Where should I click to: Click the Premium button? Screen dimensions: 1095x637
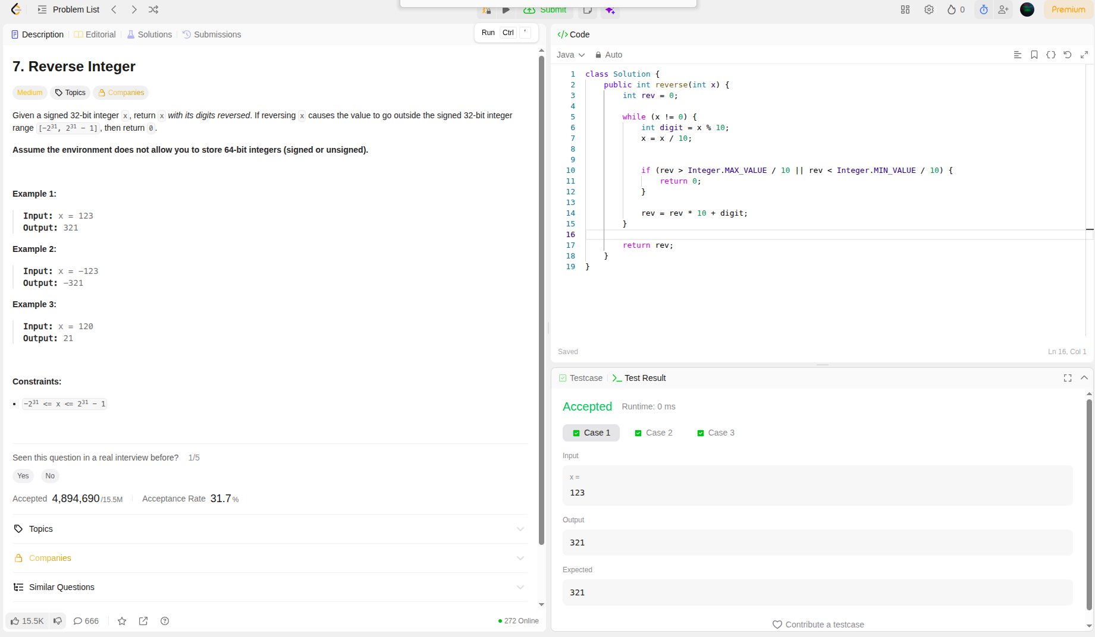click(x=1068, y=10)
